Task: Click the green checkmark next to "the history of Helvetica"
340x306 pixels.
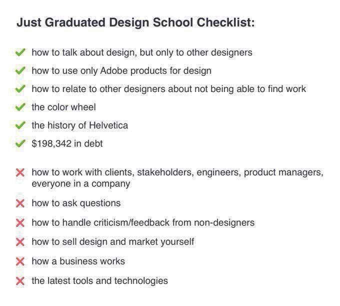Action: tap(20, 126)
